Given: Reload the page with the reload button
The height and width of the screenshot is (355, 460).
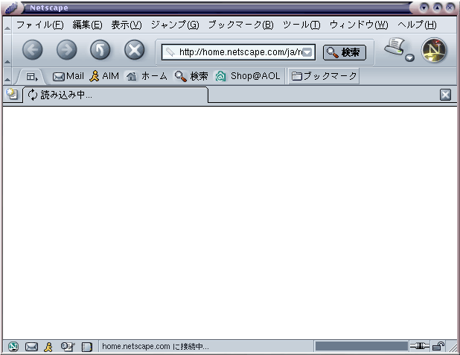Looking at the screenshot, I should [x=100, y=50].
